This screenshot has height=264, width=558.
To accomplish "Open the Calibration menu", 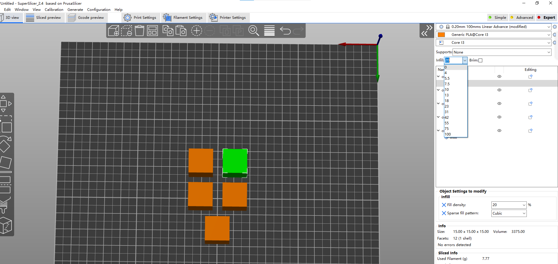I will point(54,10).
